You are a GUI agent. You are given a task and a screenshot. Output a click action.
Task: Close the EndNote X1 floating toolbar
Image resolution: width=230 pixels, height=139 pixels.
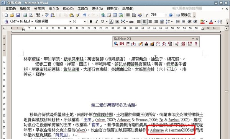(197, 39)
